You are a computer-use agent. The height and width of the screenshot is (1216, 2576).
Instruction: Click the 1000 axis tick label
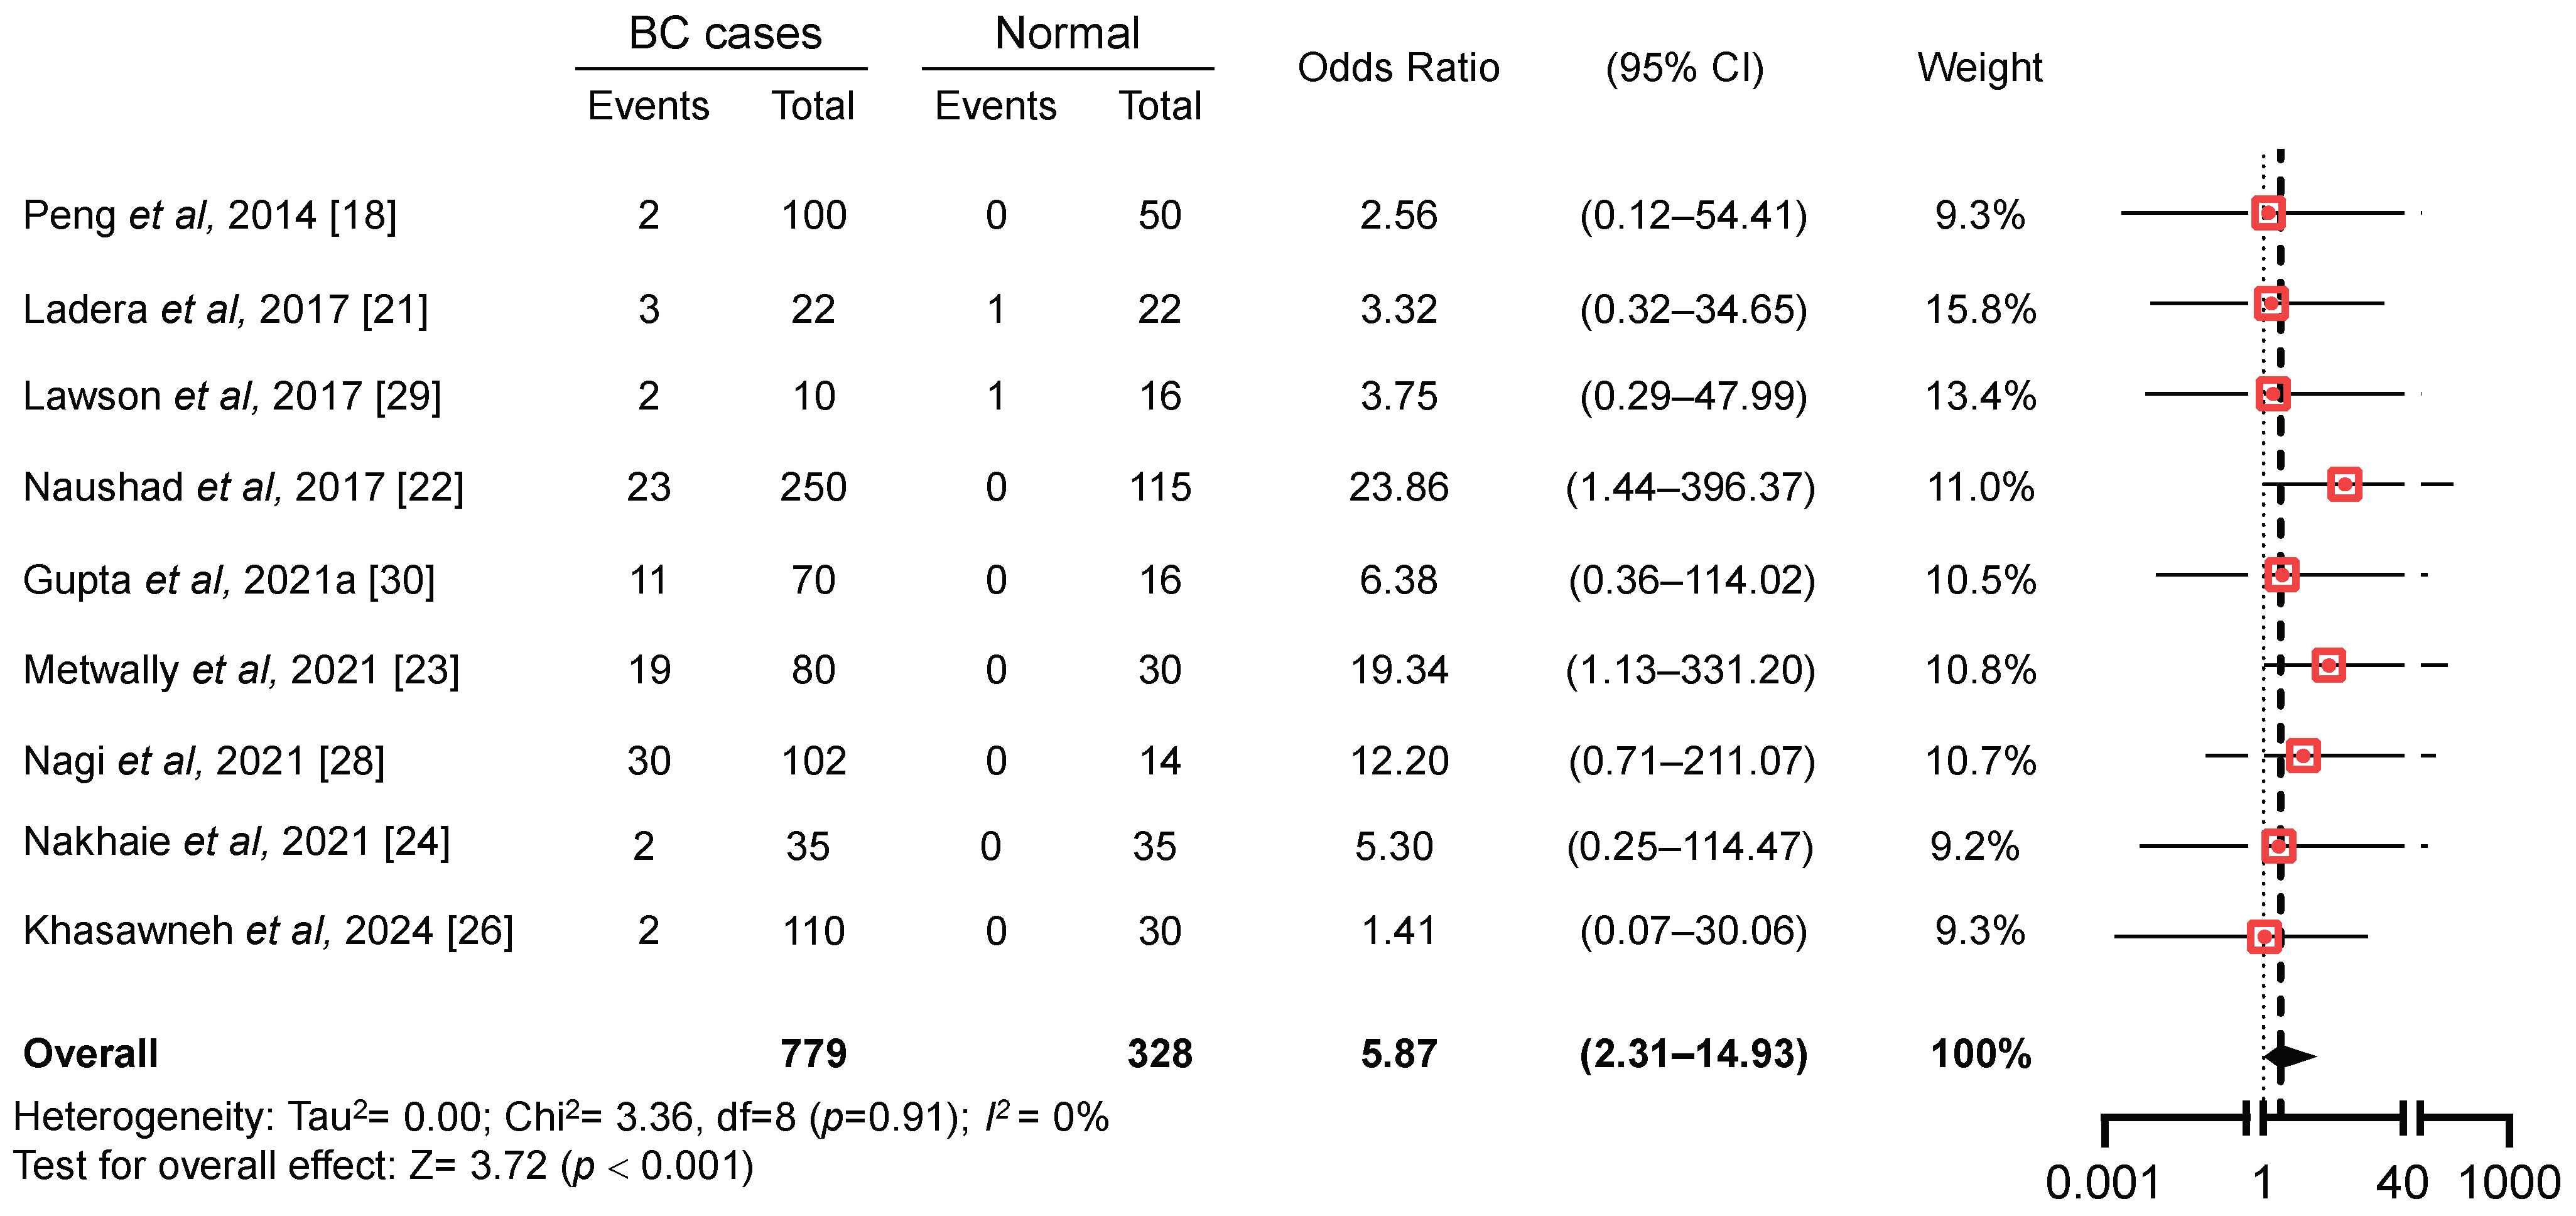[2508, 1183]
